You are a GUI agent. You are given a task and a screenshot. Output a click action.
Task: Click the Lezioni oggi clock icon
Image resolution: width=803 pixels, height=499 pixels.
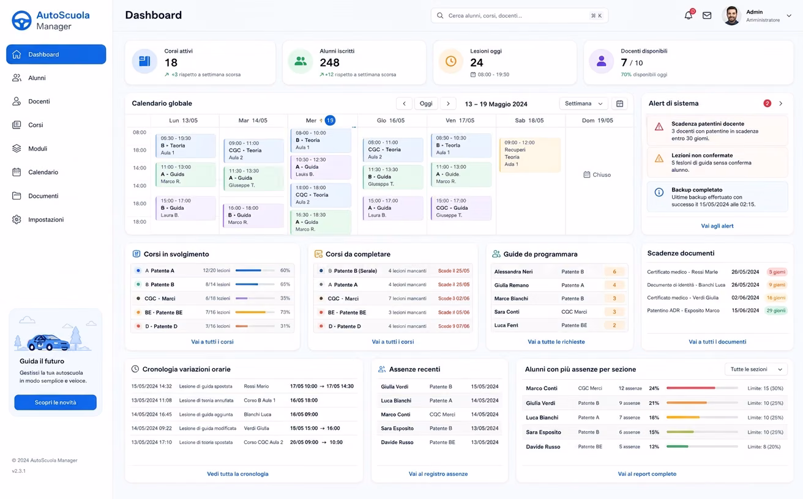(451, 61)
